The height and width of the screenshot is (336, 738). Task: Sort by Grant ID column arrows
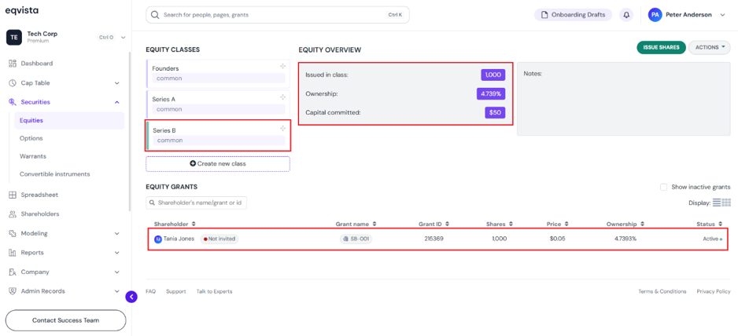tap(447, 225)
